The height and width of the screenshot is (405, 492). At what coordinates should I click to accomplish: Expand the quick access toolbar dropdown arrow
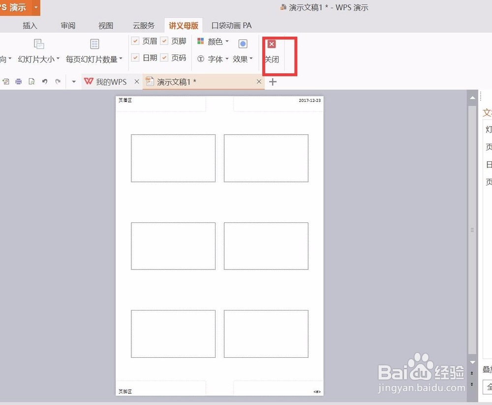pos(74,82)
